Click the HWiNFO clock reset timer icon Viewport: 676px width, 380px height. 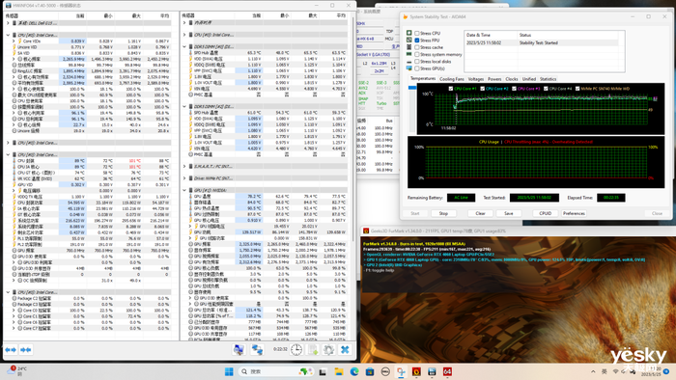click(296, 349)
